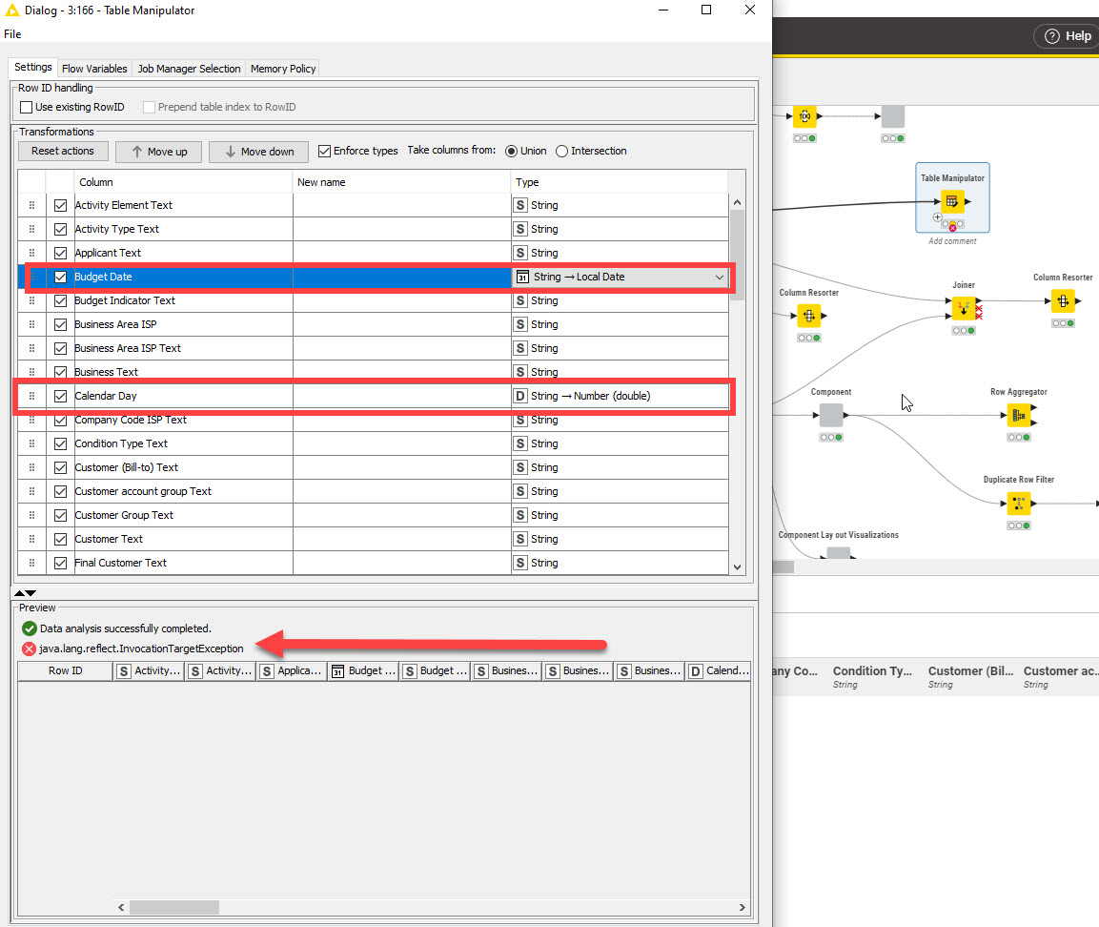This screenshot has width=1099, height=927.
Task: Select the Duplicate Row Filter node
Action: point(1019,503)
